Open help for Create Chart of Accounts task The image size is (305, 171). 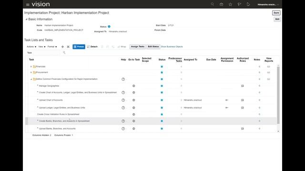(x=123, y=93)
